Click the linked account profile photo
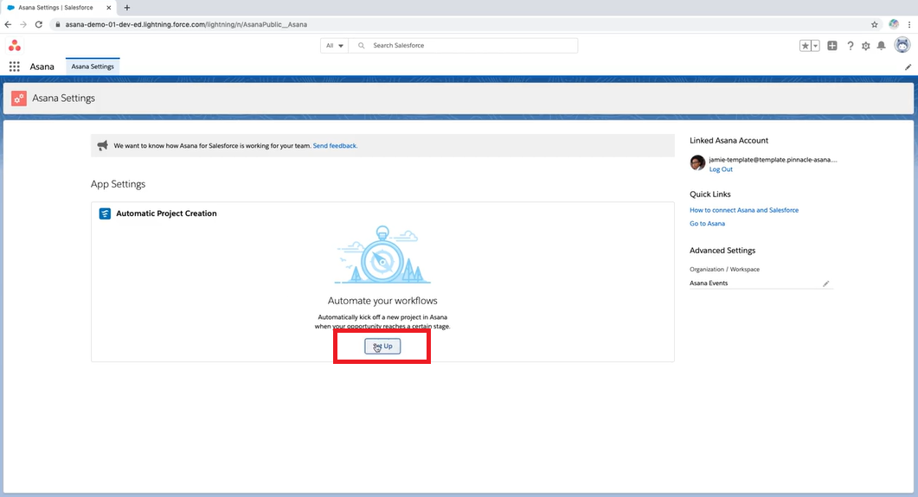918x497 pixels. point(697,162)
